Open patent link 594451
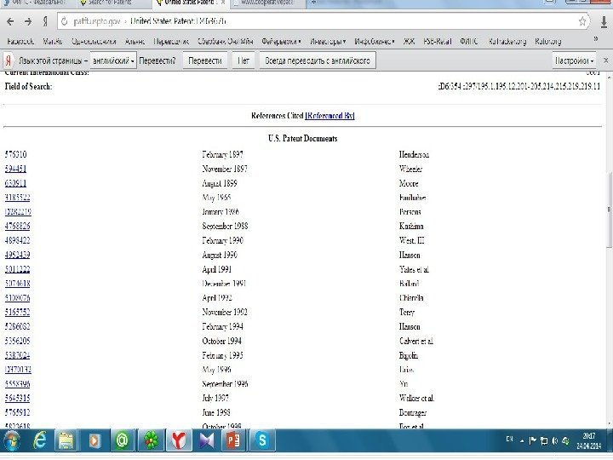The height and width of the screenshot is (460, 613). pyautogui.click(x=15, y=169)
